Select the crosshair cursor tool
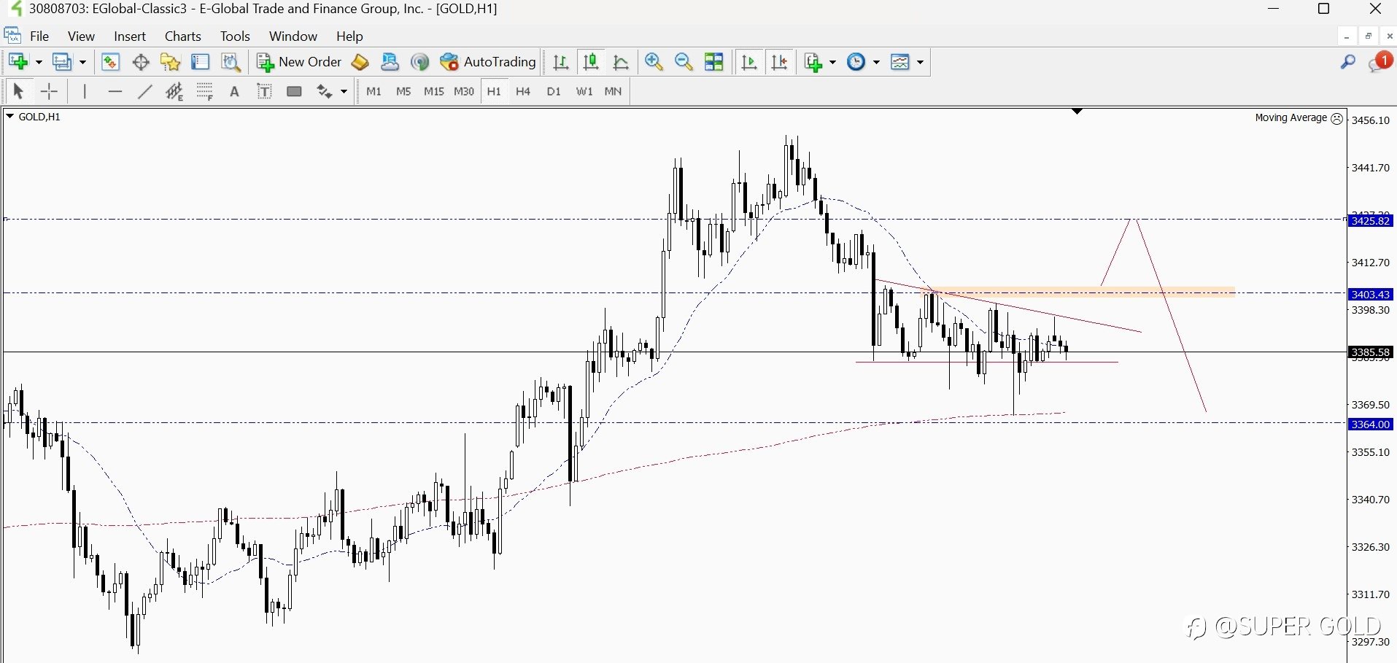Screen dimensions: 1397x663 tap(49, 91)
